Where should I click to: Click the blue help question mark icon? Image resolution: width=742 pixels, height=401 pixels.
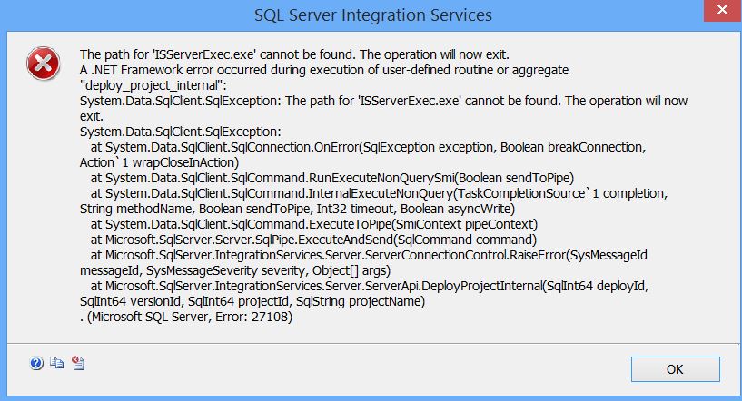[36, 364]
